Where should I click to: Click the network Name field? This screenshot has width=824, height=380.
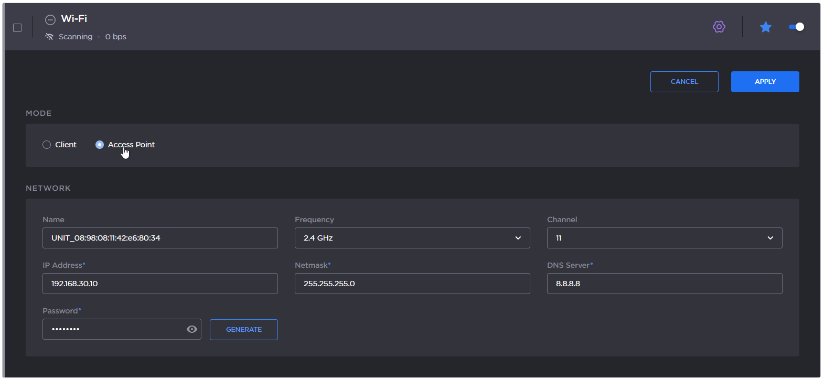coord(160,238)
